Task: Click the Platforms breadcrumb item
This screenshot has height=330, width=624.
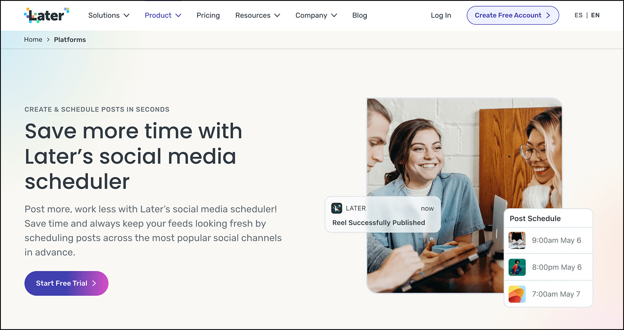Action: click(x=70, y=40)
